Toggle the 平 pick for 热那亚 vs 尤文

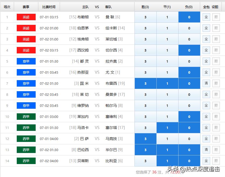click(x=167, y=72)
